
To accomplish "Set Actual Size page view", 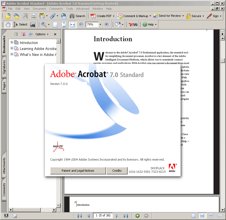I will tap(55, 25).
